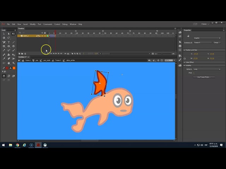The height and width of the screenshot is (169, 226).
Task: Open the Looping Options dropdown
Action: [207, 69]
